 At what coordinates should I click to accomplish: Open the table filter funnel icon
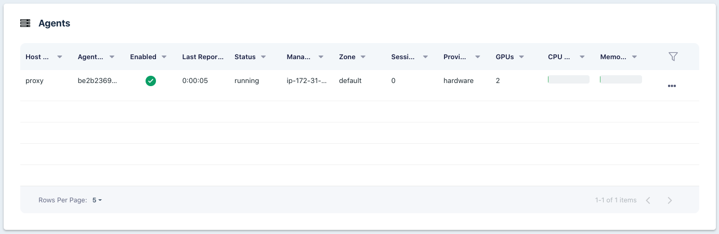[x=673, y=57]
